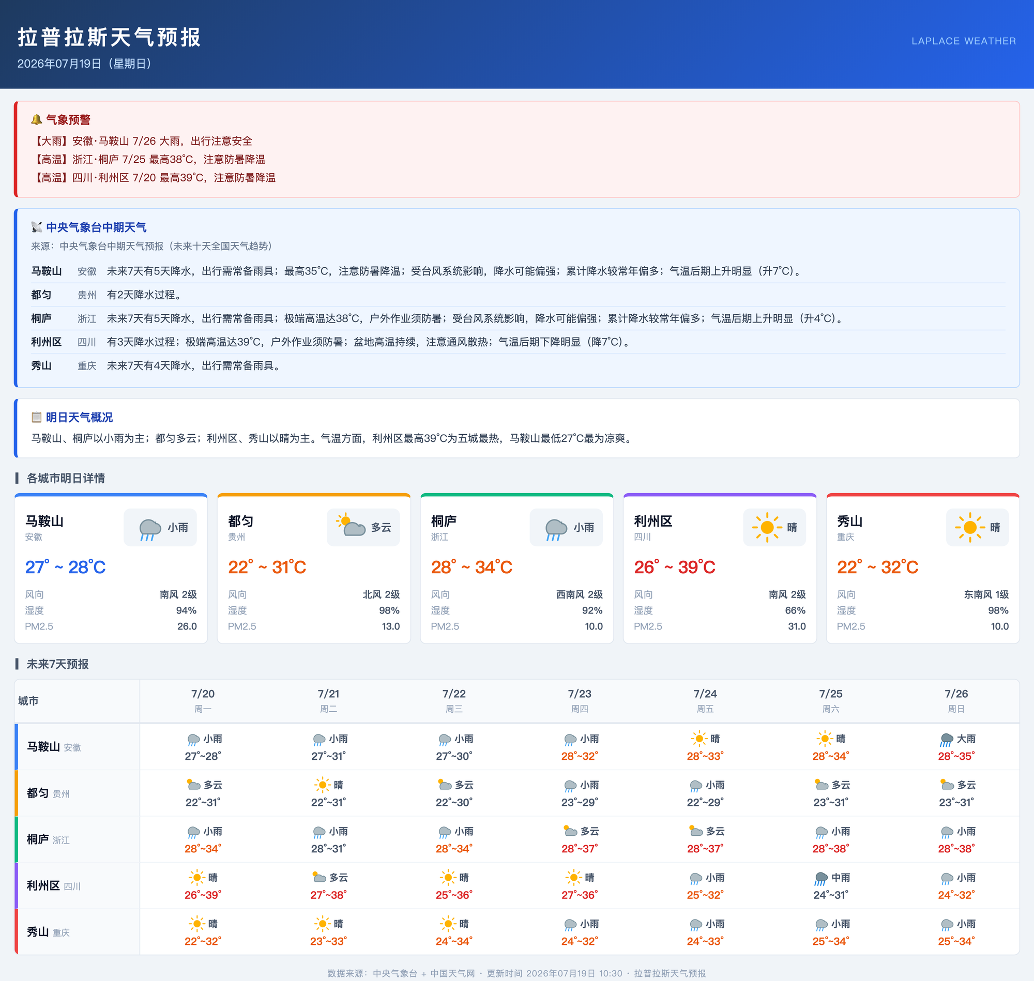The height and width of the screenshot is (981, 1034).
Task: Click the footer 数据来源 update text
Action: tap(516, 973)
